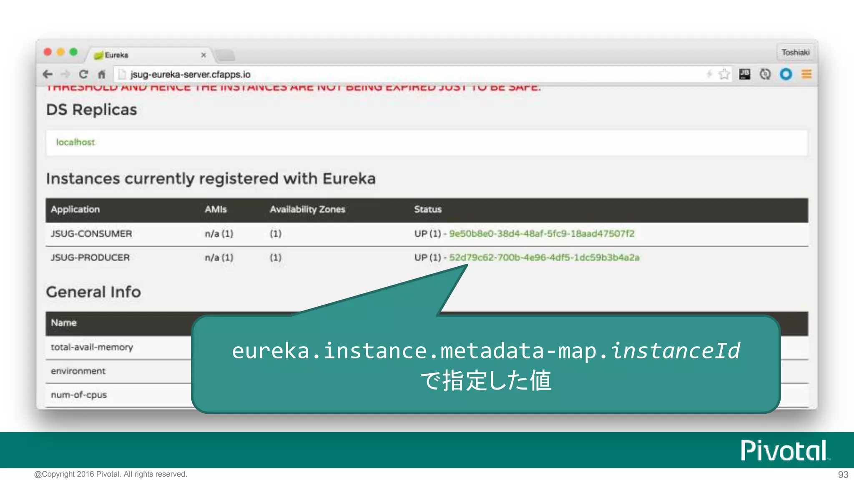Open the clock-shaped browser extension
The image size is (854, 480).
click(765, 74)
